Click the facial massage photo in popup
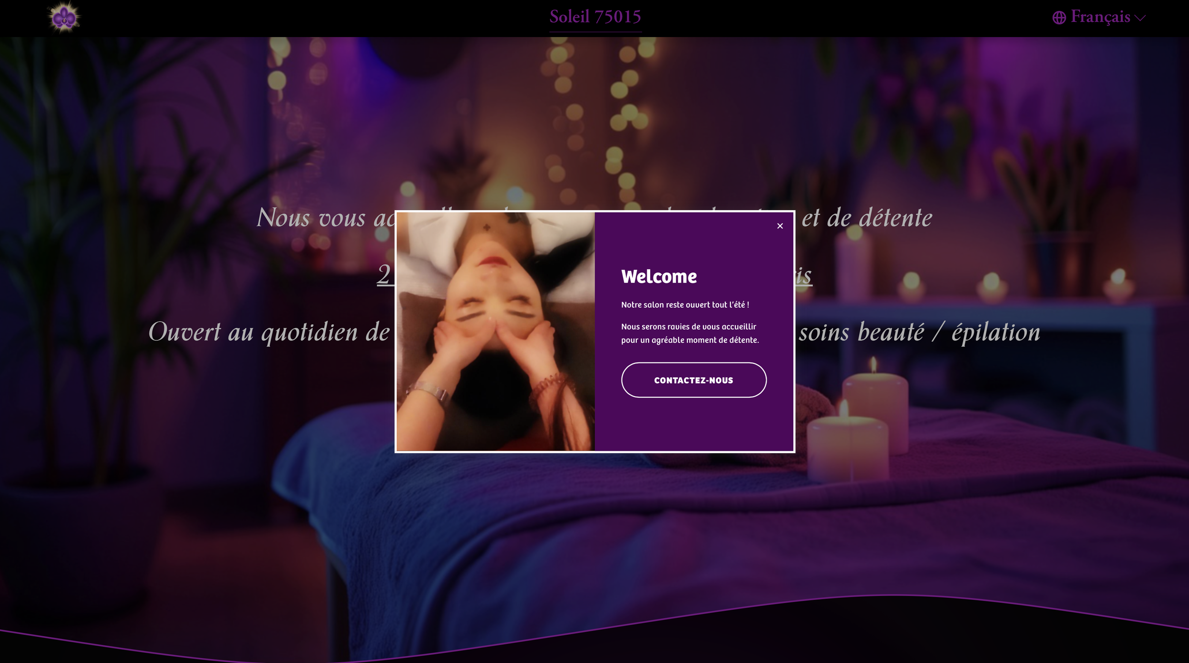1189x663 pixels. click(x=496, y=331)
